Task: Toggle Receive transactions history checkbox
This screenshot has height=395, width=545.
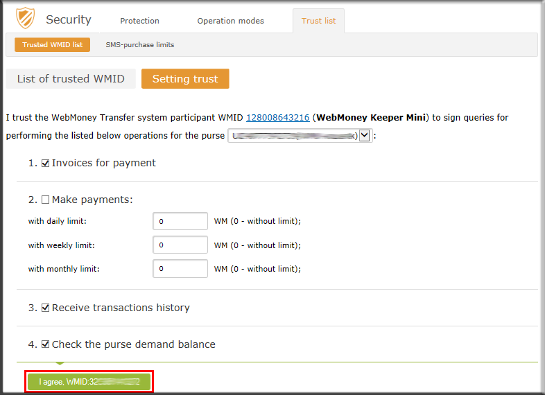Action: pyautogui.click(x=45, y=308)
